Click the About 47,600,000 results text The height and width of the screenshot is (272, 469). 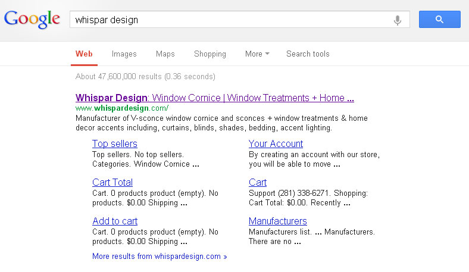[145, 77]
